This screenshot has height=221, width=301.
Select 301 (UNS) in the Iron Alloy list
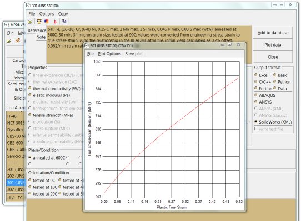click(16, 183)
